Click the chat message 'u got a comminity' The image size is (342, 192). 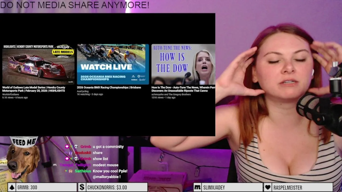tap(108, 147)
